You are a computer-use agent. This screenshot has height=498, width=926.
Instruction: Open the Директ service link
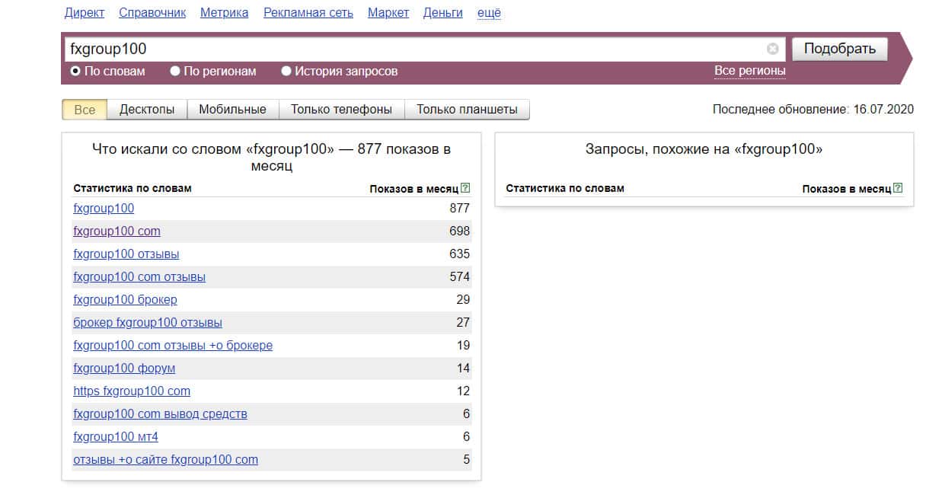(85, 13)
